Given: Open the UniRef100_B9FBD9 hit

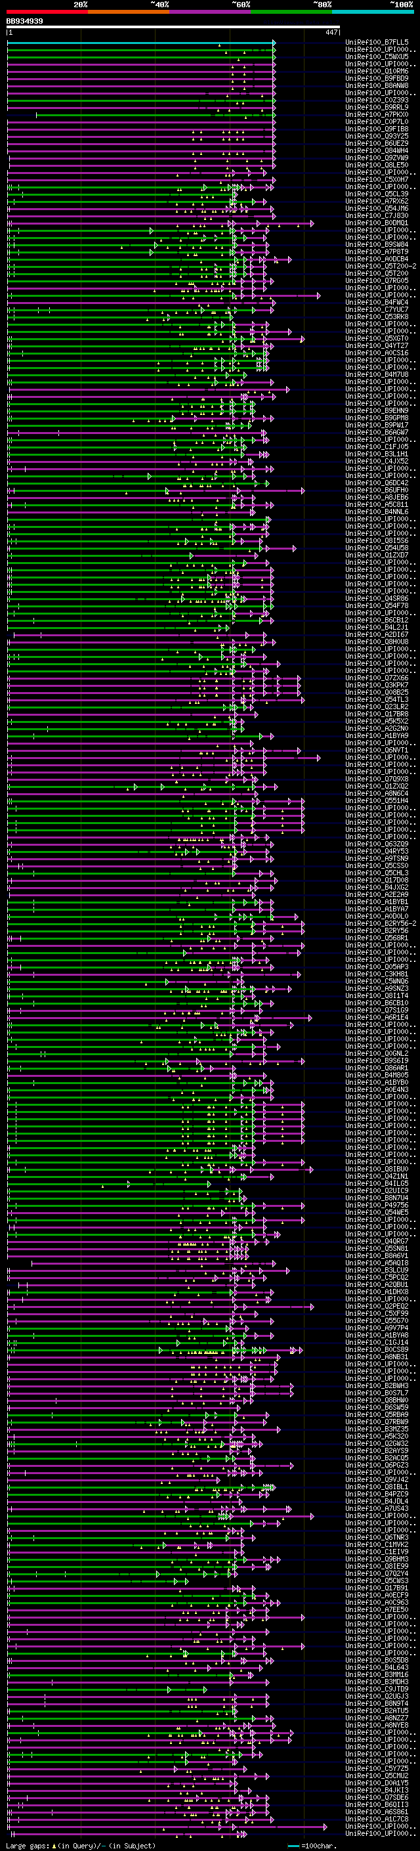Looking at the screenshot, I should coord(377,79).
